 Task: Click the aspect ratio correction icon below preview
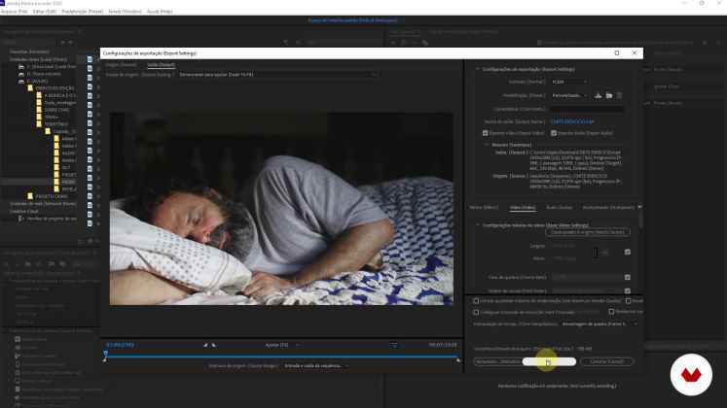point(394,344)
